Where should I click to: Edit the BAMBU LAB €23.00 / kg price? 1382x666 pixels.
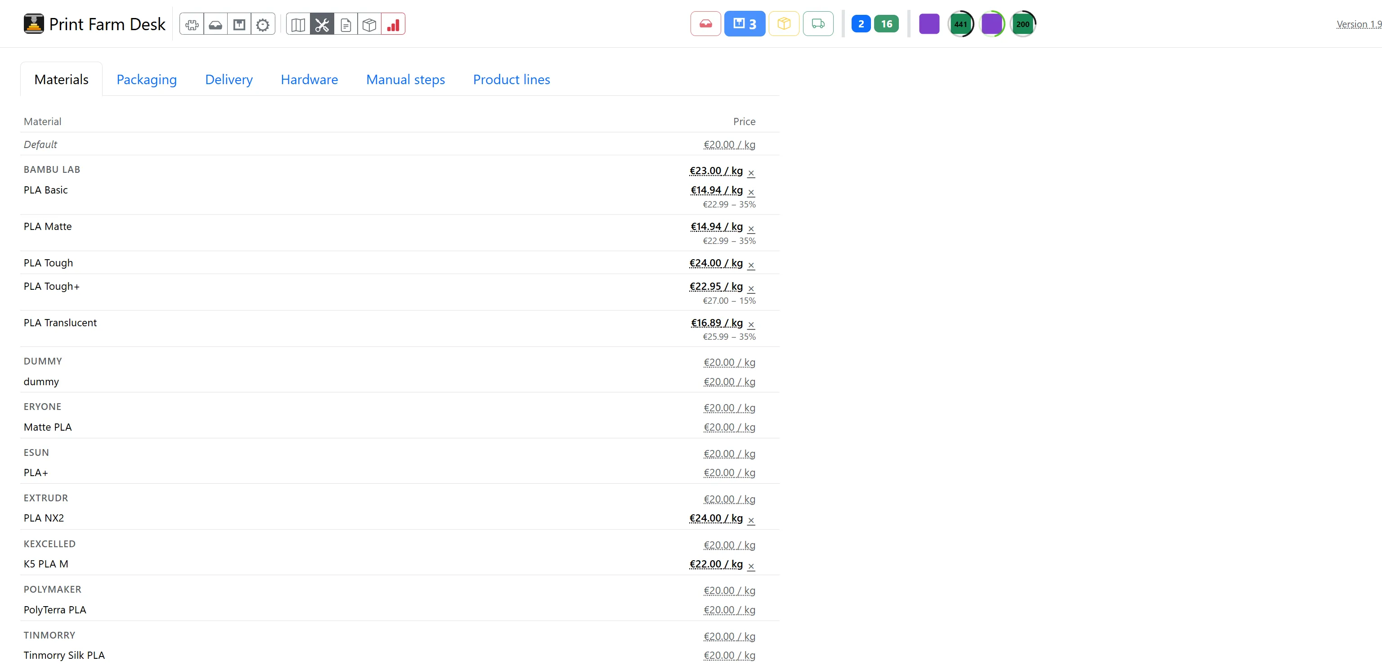click(x=716, y=171)
